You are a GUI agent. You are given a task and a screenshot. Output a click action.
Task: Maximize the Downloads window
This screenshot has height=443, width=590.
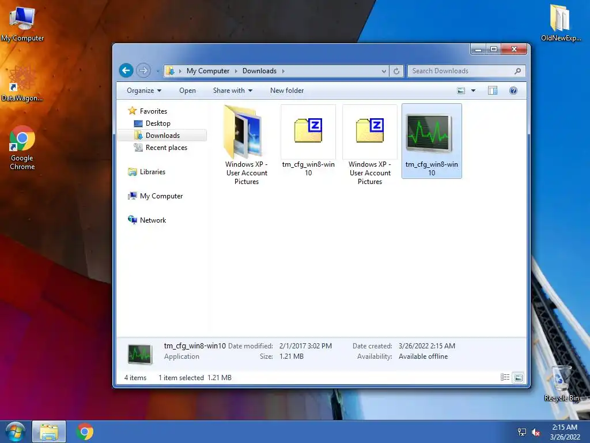(494, 50)
